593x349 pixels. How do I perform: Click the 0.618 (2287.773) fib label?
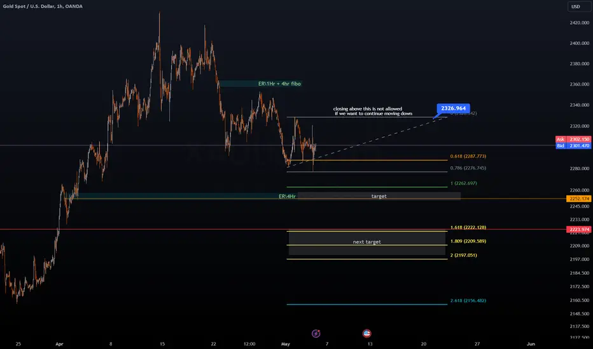[x=468, y=156]
